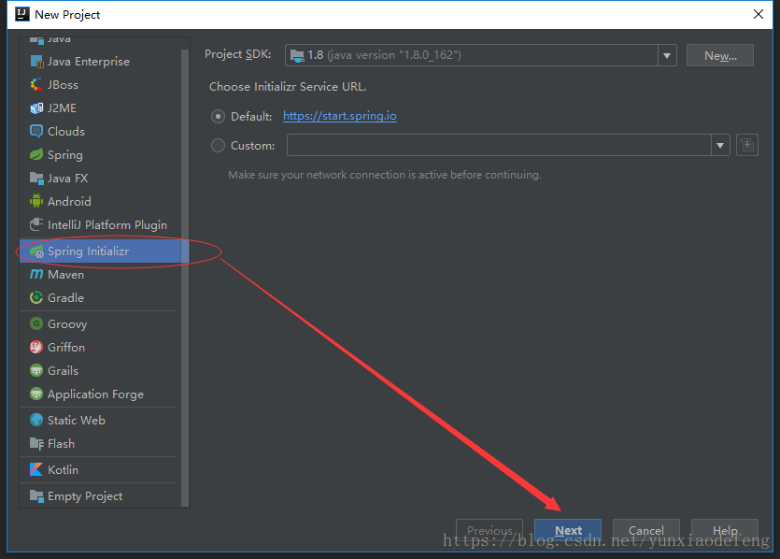This screenshot has width=780, height=559.
Task: Choose Java Enterprise project type
Action: pos(100,61)
